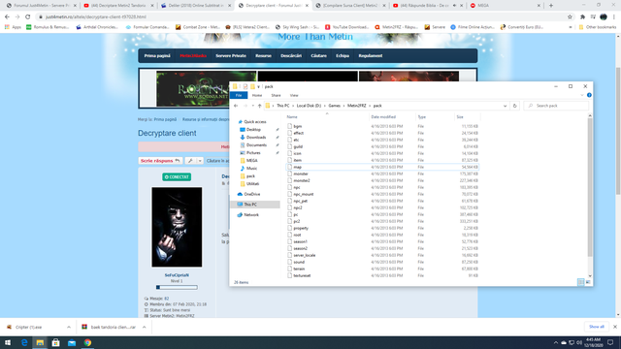The height and width of the screenshot is (349, 621).
Task: Click the Scrie răspuns reply button
Action: pyautogui.click(x=160, y=161)
